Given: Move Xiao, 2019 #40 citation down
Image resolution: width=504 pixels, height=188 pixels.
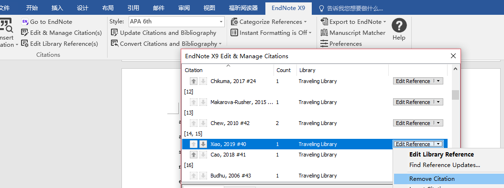Looking at the screenshot, I should click(x=203, y=144).
